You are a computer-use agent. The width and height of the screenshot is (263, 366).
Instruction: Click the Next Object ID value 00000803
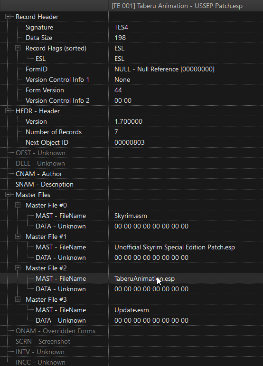tap(130, 142)
